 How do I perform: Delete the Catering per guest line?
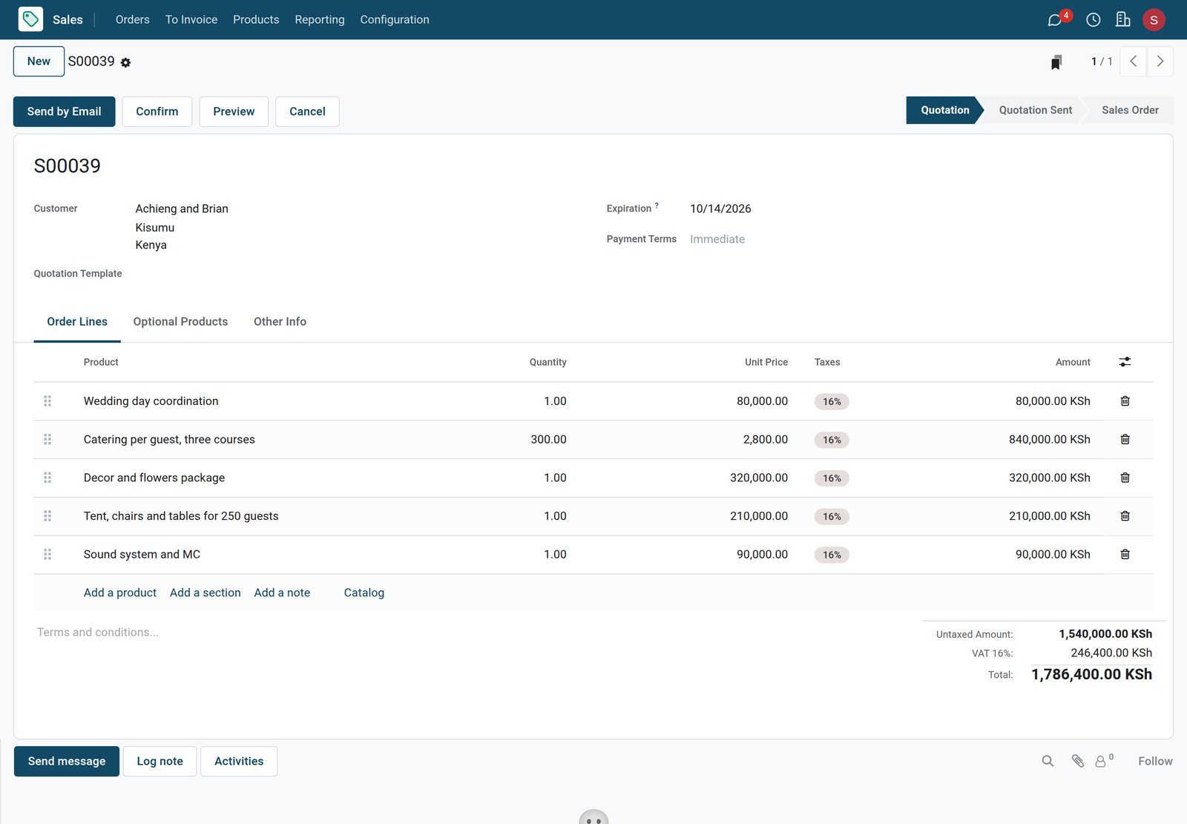[1125, 439]
